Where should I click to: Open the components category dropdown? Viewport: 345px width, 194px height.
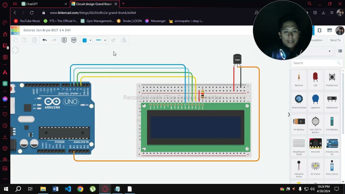coord(329,51)
